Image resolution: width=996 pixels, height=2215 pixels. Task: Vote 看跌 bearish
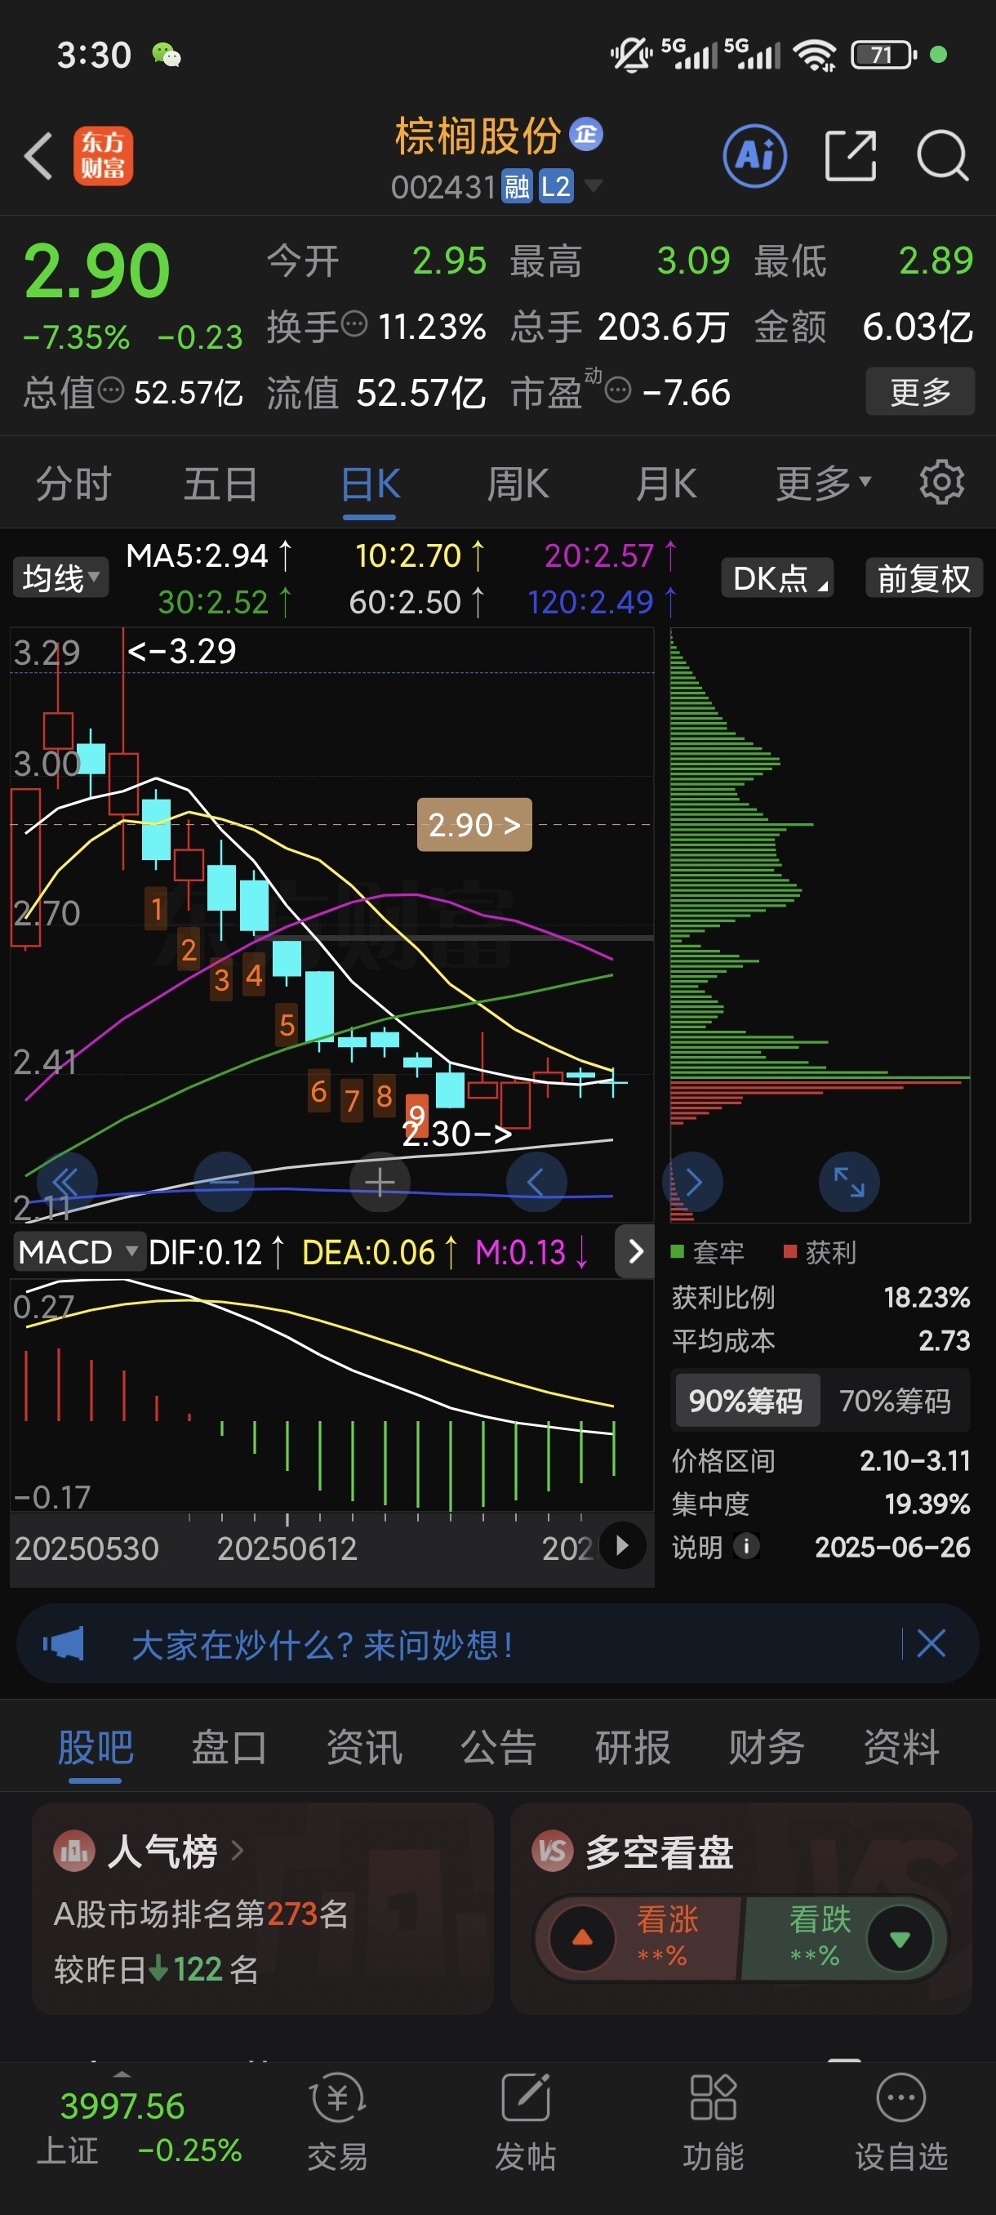click(845, 1938)
